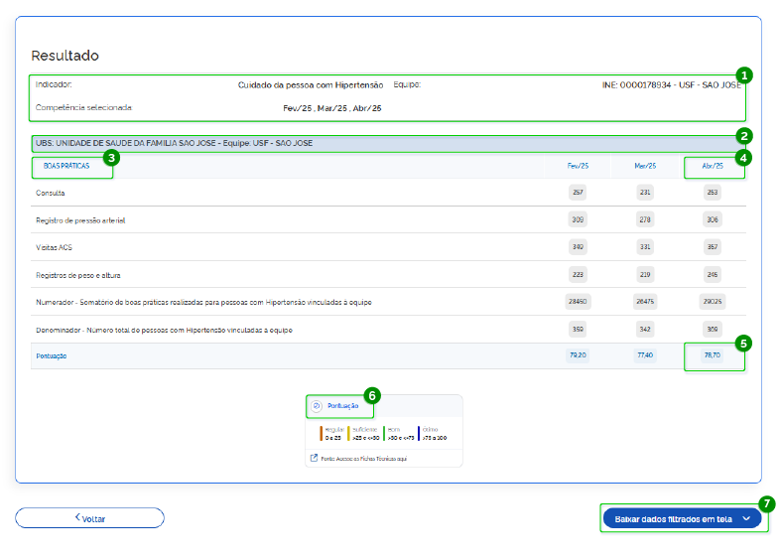This screenshot has height=559, width=781.
Task: Select the Fev/25 column header
Action: coord(578,166)
